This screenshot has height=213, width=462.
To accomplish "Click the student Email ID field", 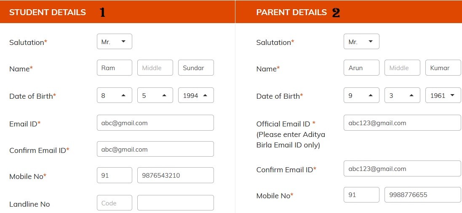I will [x=155, y=123].
